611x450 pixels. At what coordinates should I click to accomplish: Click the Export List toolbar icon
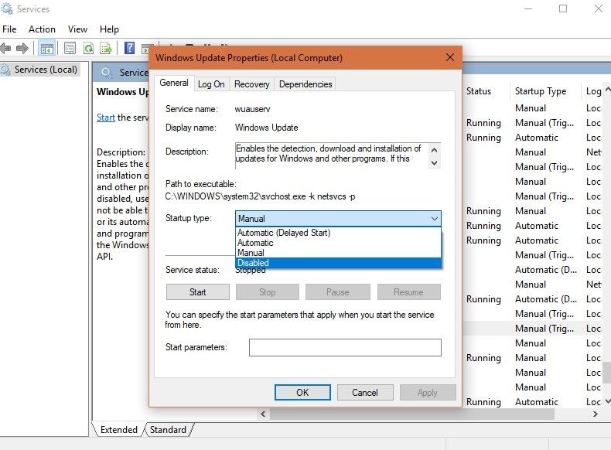(106, 48)
